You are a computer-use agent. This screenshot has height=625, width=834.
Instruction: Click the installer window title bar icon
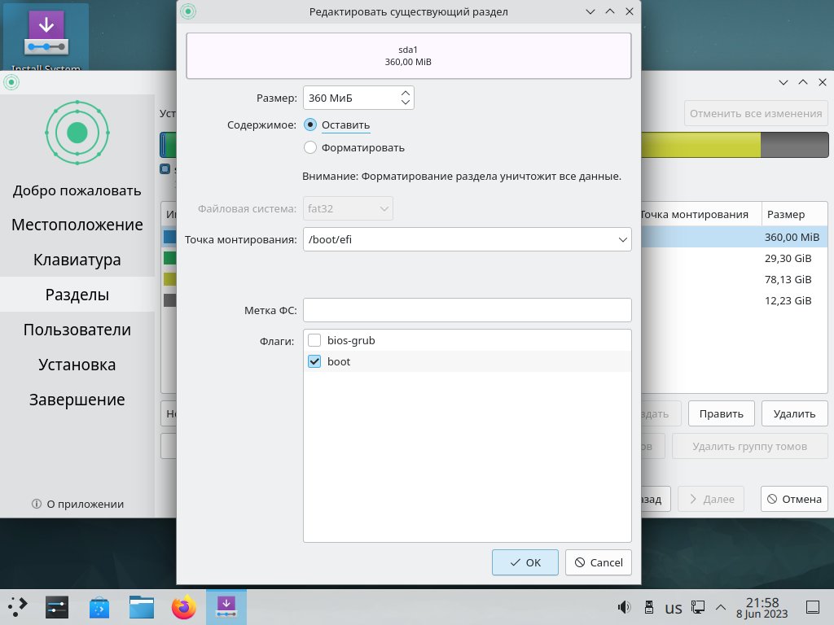coord(11,82)
